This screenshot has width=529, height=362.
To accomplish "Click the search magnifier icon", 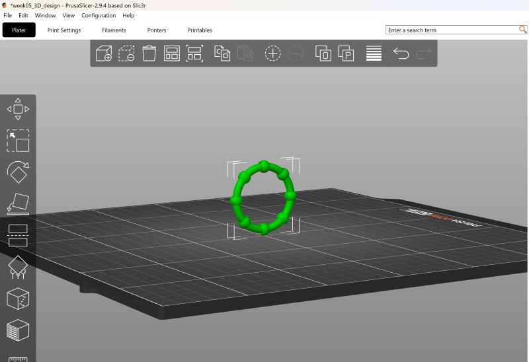I will [522, 30].
